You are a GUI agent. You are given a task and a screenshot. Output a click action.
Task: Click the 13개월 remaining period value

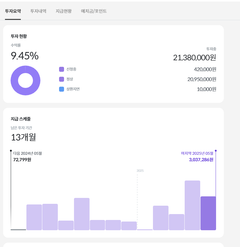pos(23,137)
